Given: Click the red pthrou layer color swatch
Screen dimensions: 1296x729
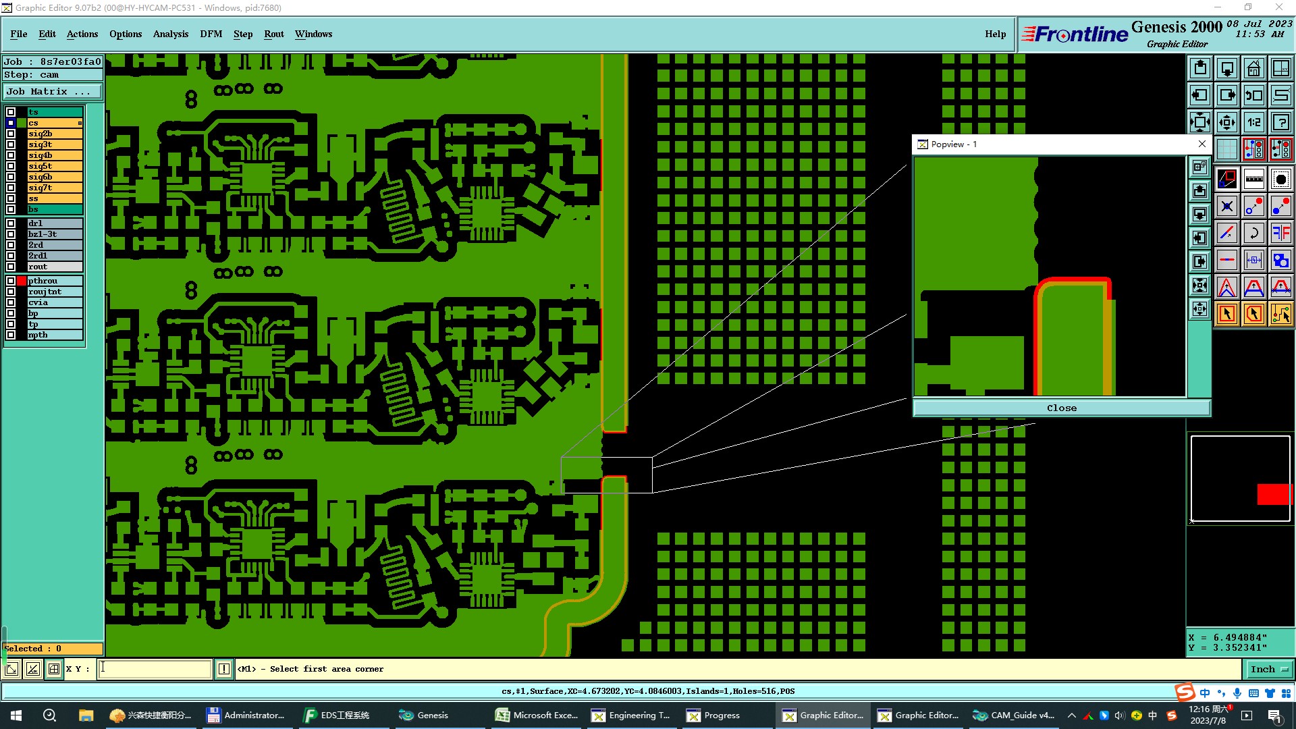Looking at the screenshot, I should tap(22, 281).
